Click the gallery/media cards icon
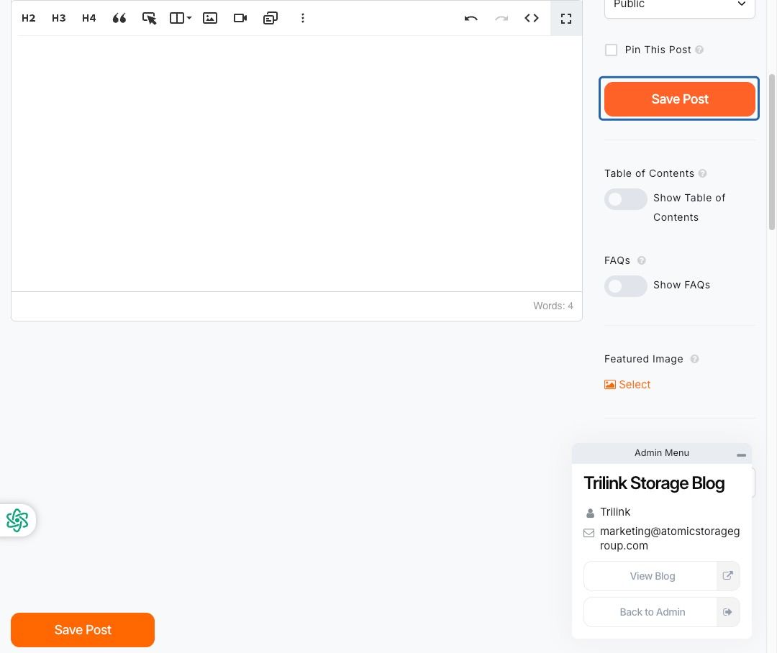This screenshot has height=653, width=777. click(x=271, y=18)
